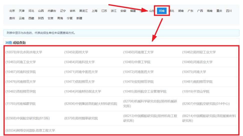Switch to the 吉林 province tab
243x136 pixels.
(72, 11)
